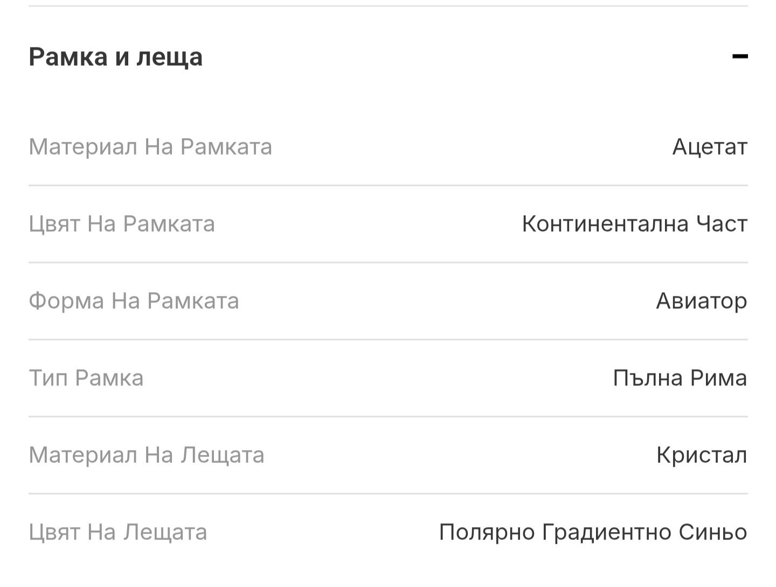Select the Цвят На Рамката label

[x=122, y=224]
